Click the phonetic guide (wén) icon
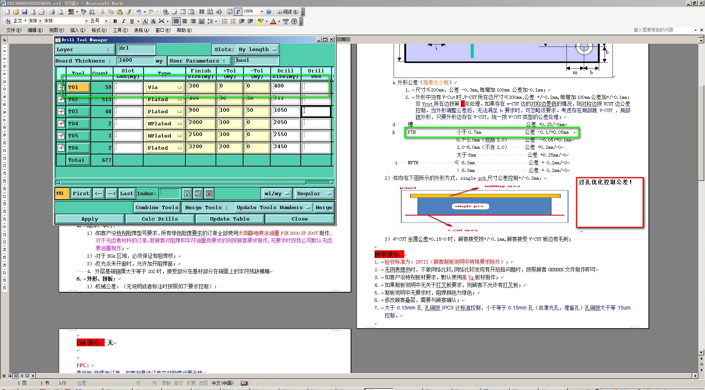The height and width of the screenshot is (390, 705). (x=286, y=21)
